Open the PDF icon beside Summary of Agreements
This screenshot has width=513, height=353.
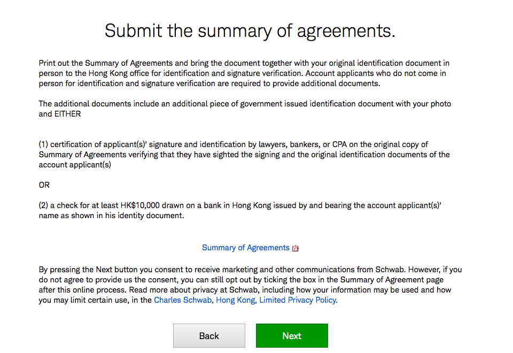point(295,248)
